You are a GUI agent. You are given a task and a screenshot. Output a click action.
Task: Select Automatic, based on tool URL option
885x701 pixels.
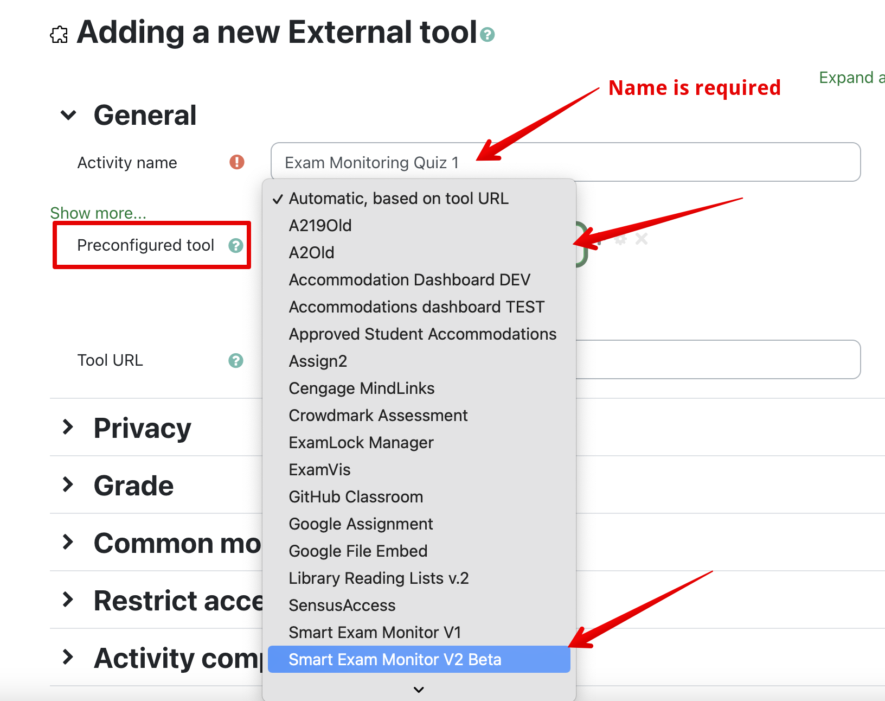coord(399,199)
